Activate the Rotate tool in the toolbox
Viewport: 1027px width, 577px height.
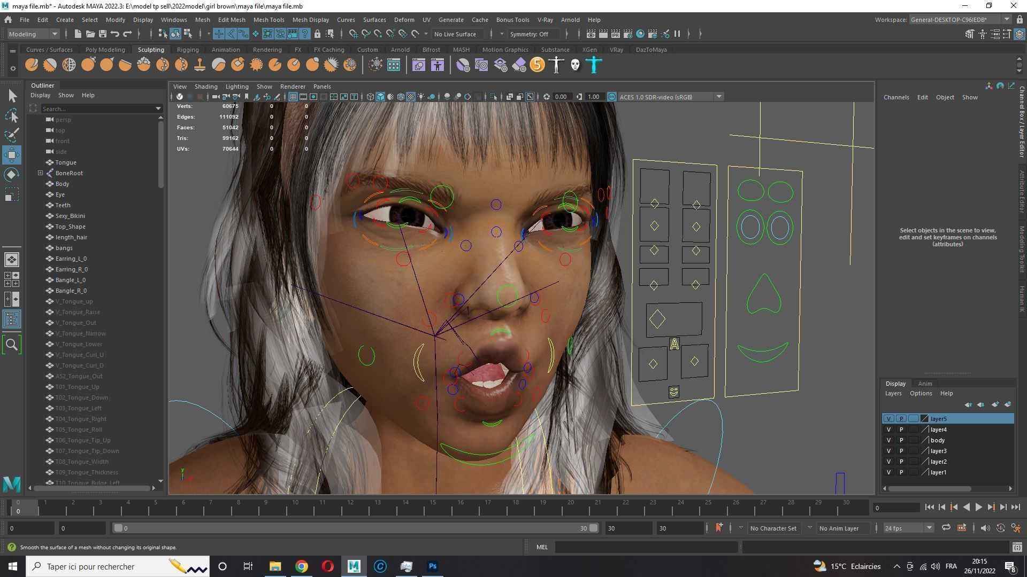click(x=12, y=175)
